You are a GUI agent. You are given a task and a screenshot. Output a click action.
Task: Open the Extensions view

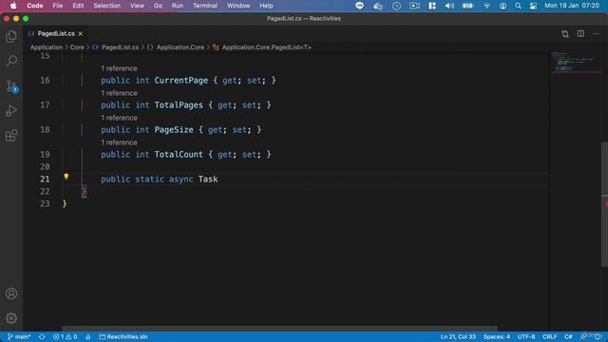11,136
